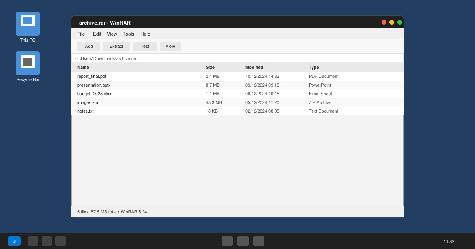Click the Text Document type cell
This screenshot has height=249, width=475.
click(323, 111)
